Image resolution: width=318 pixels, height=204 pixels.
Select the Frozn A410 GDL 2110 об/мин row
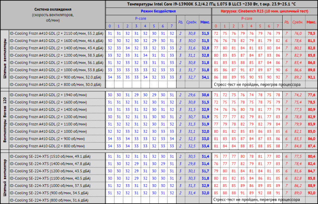[57, 34]
